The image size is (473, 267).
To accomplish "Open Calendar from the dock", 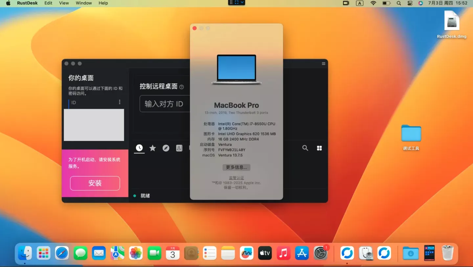I will click(x=172, y=253).
